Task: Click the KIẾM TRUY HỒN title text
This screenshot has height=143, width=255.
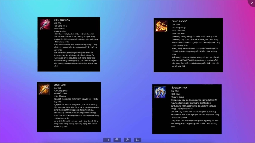Action: click(x=62, y=20)
